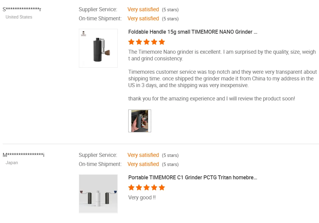The width and height of the screenshot is (319, 223).
Task: Click the black Nano grinder product image
Action: (x=98, y=48)
